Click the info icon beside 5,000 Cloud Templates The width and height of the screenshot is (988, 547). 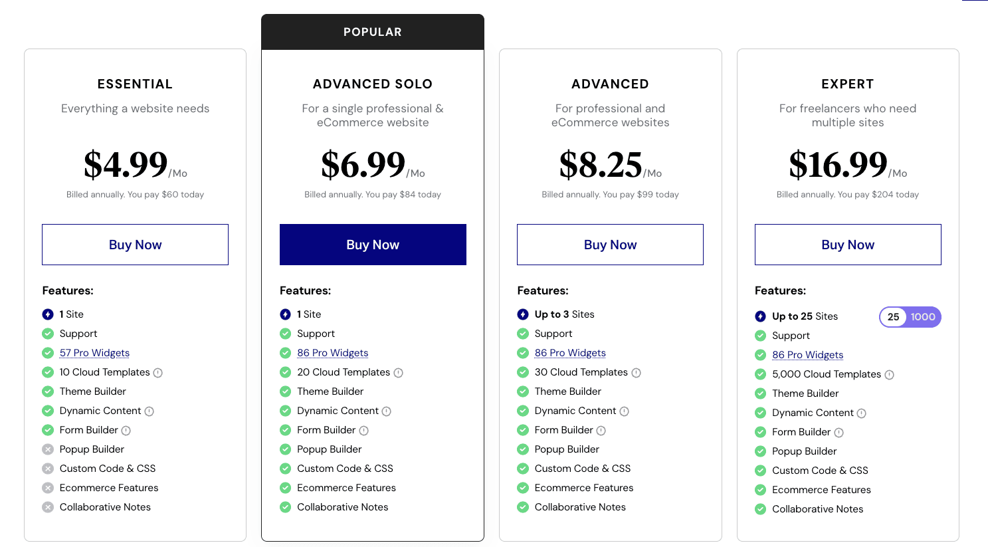pos(889,374)
